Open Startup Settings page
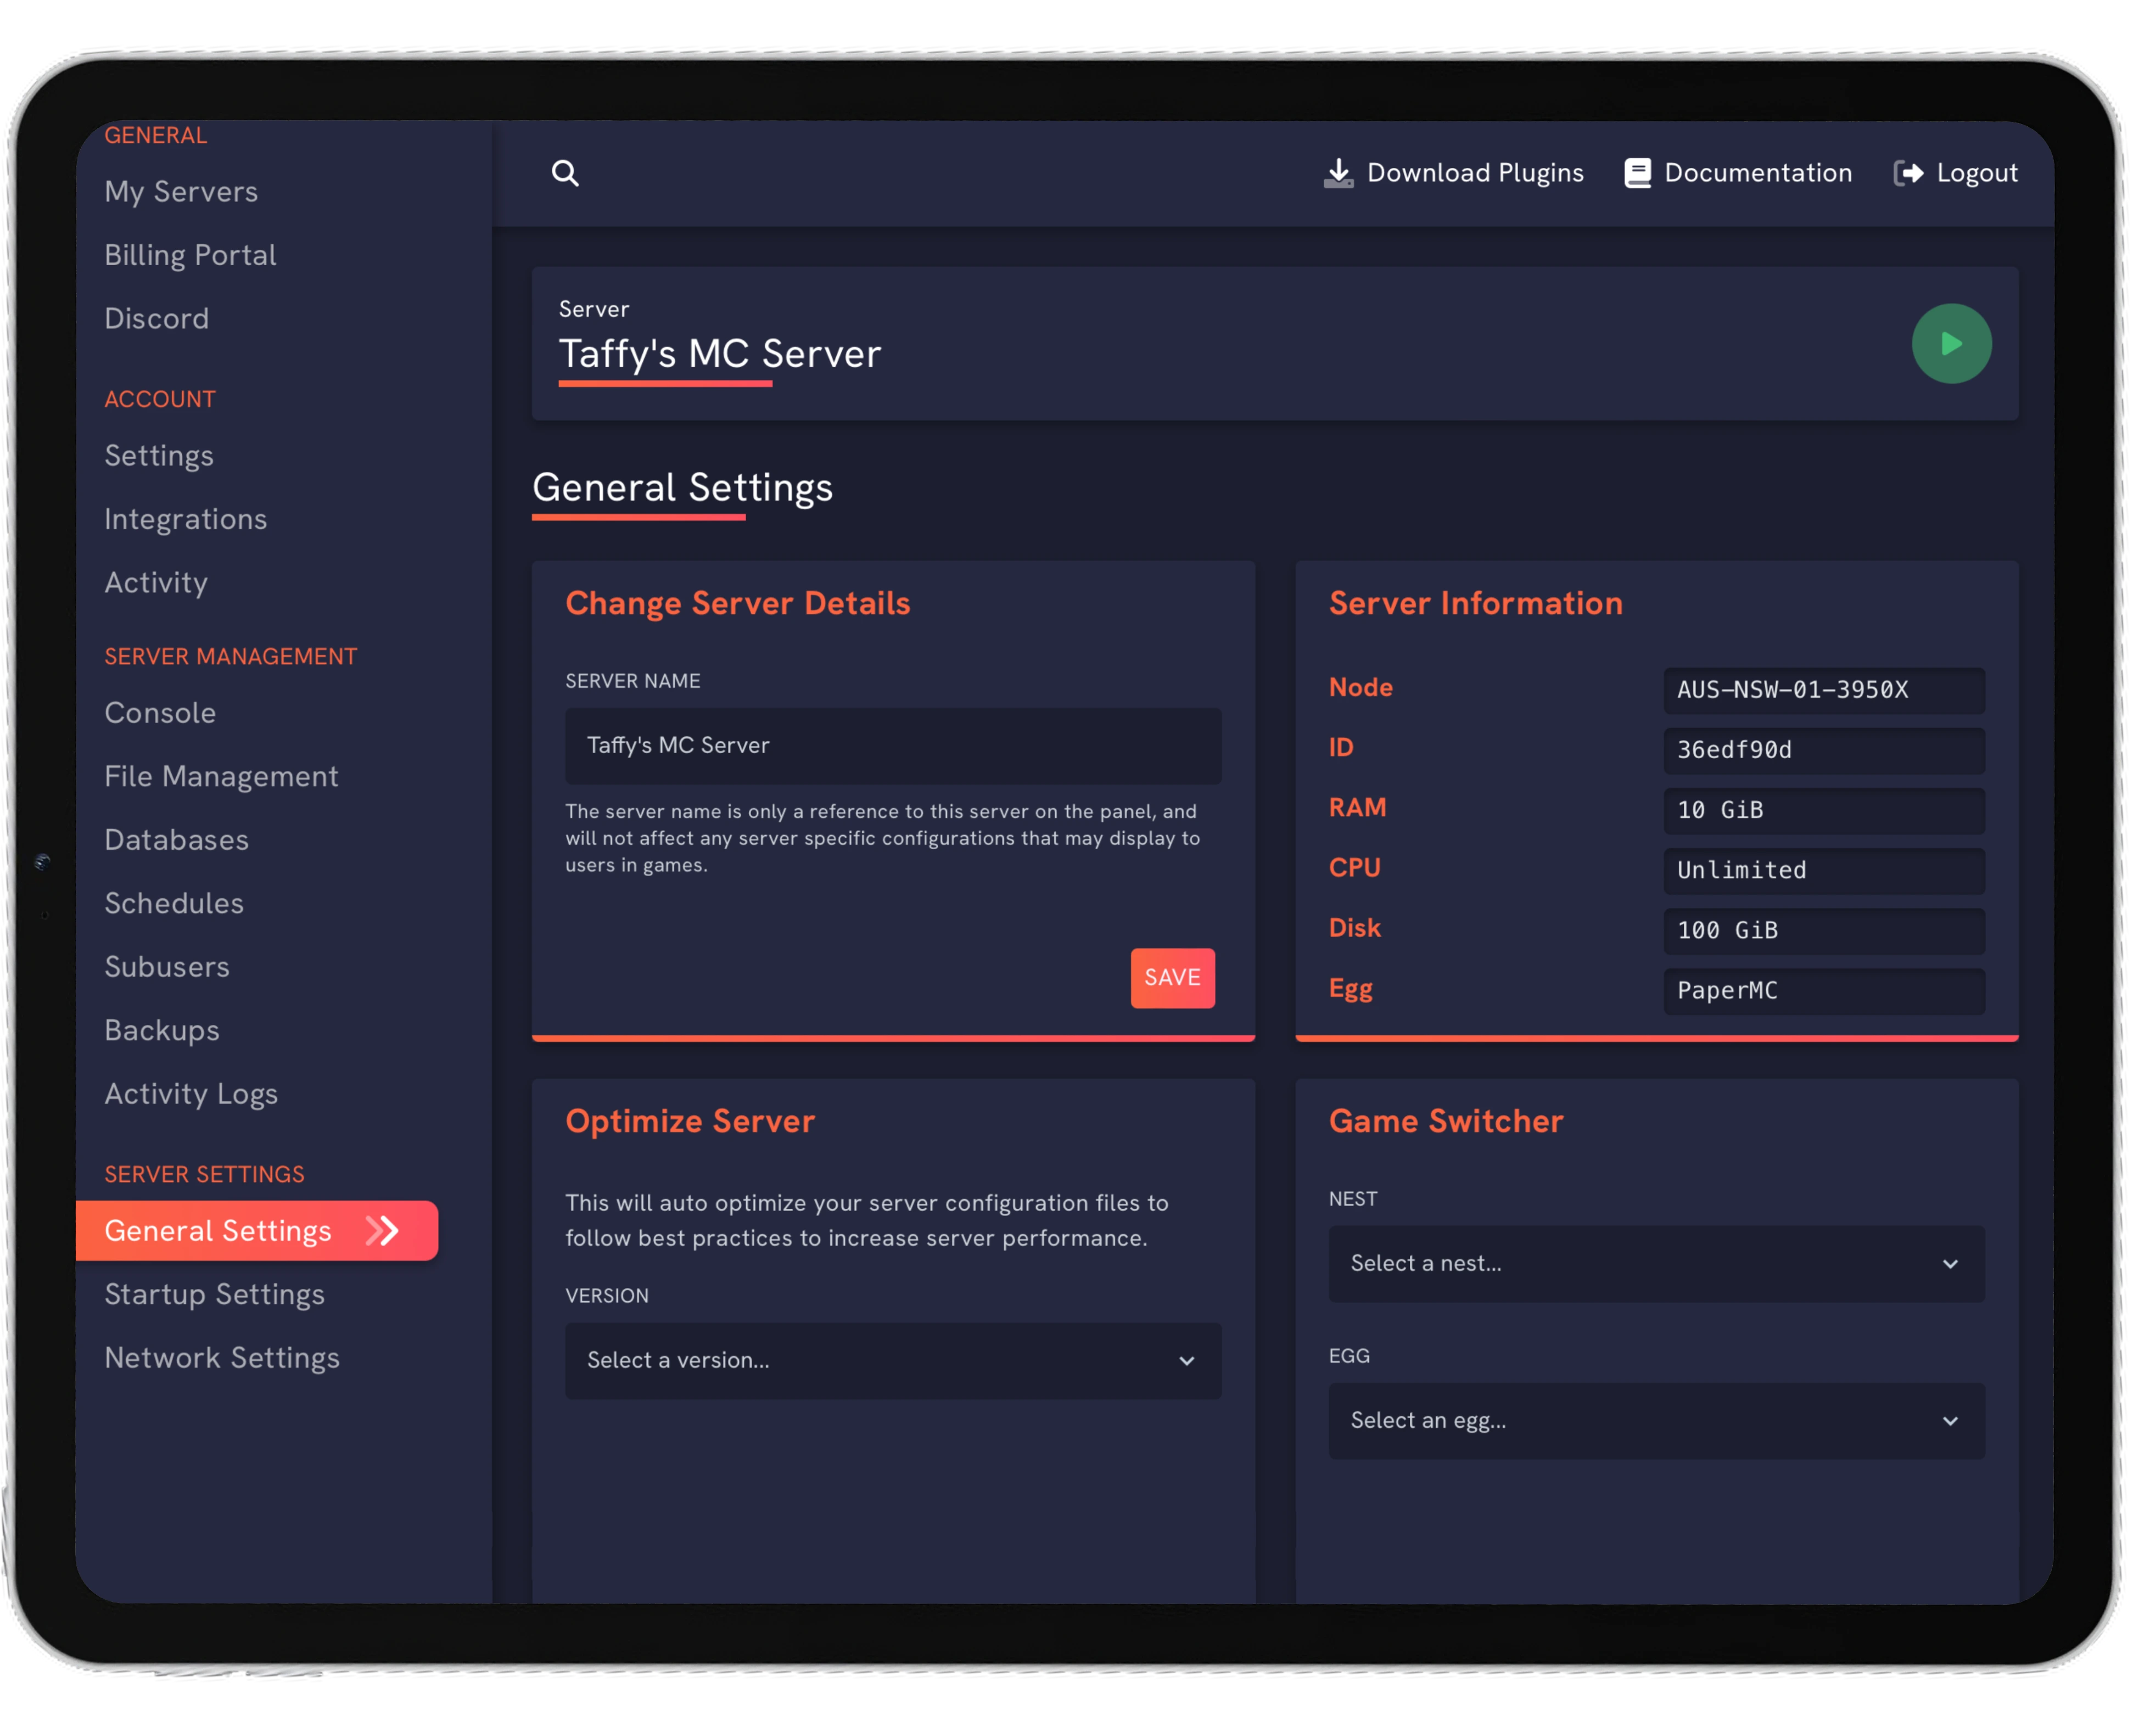 (x=214, y=1294)
